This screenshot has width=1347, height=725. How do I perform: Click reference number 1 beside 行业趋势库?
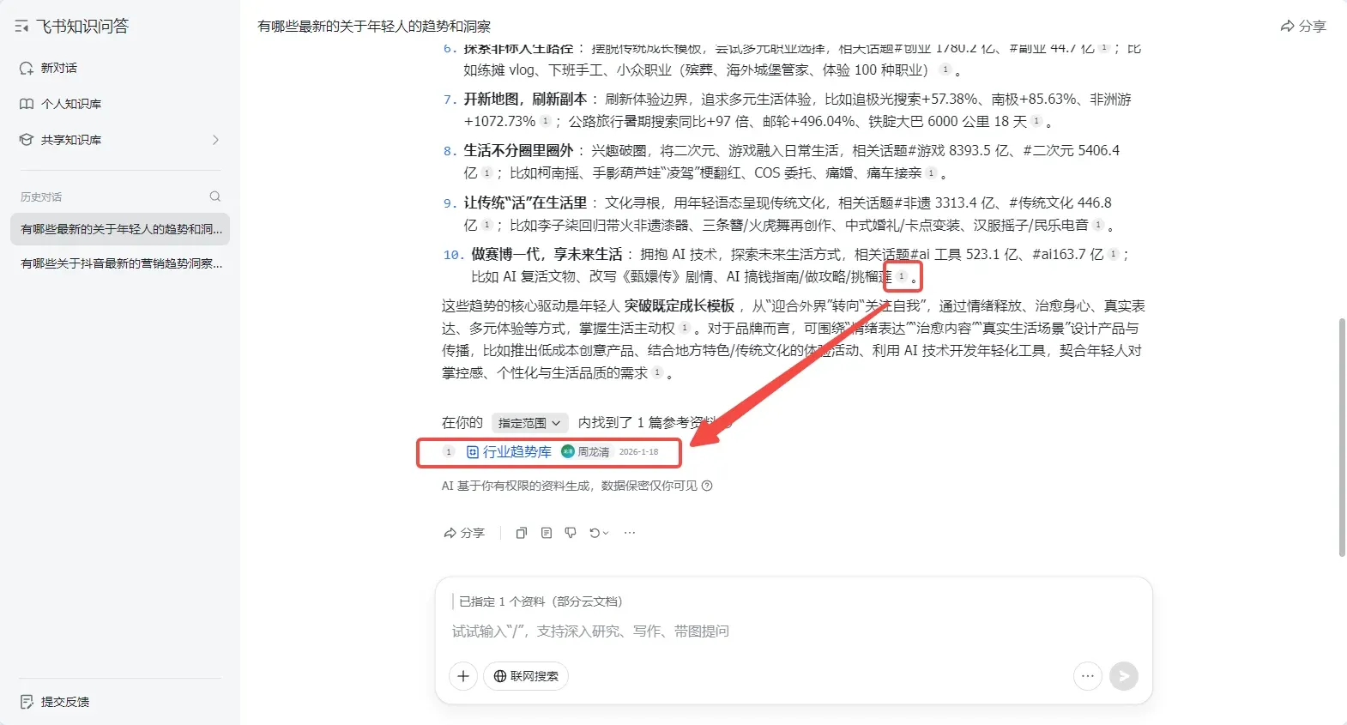click(x=448, y=452)
